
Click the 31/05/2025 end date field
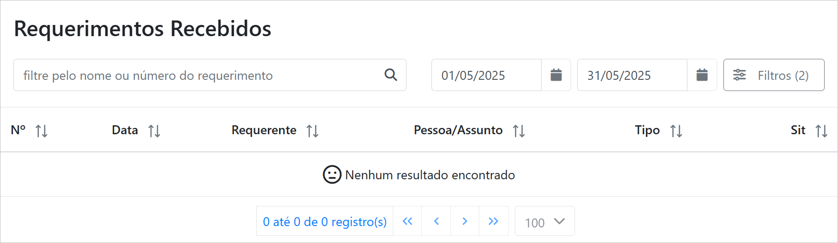point(632,75)
